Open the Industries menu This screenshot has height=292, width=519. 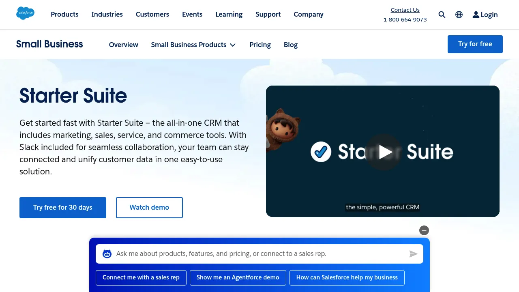pos(107,14)
